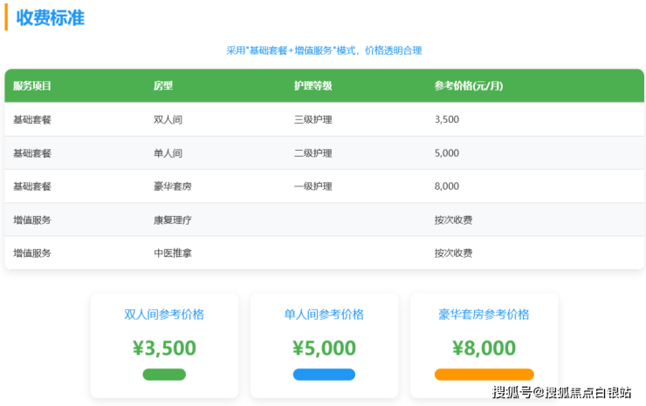
Task: Click the ¥8,000 price on the card
Action: 484,348
